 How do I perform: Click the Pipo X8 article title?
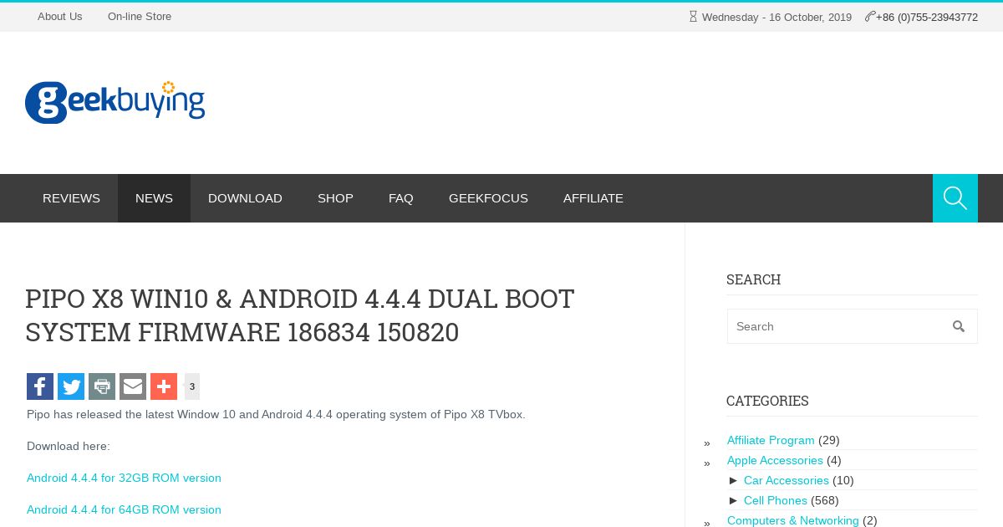[x=300, y=315]
